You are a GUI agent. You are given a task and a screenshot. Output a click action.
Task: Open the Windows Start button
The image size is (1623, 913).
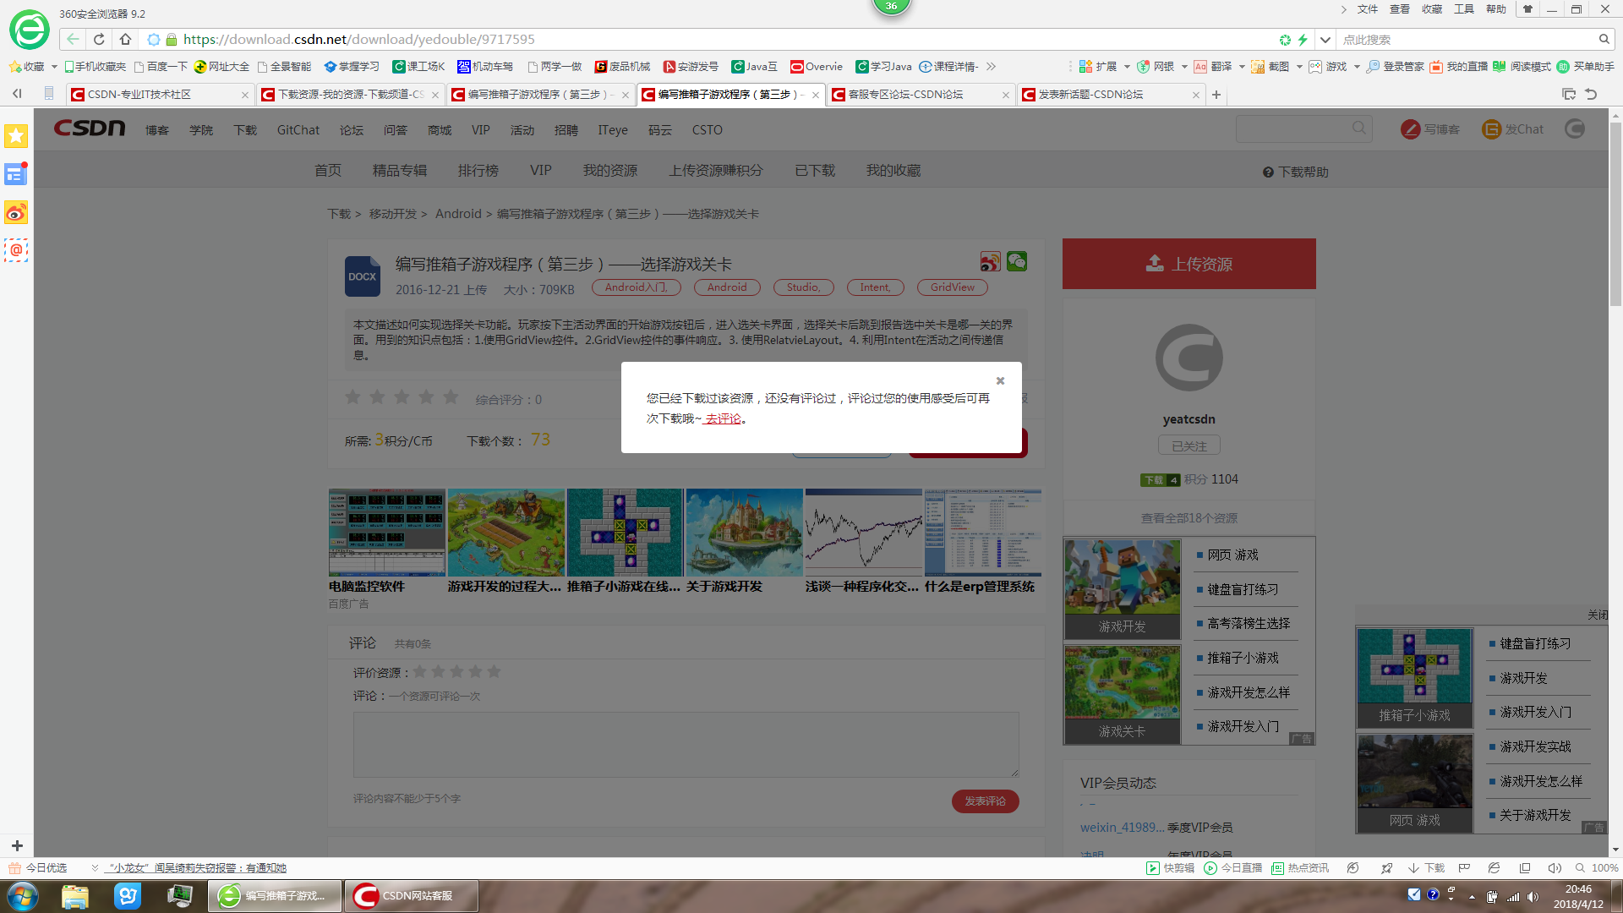[23, 896]
